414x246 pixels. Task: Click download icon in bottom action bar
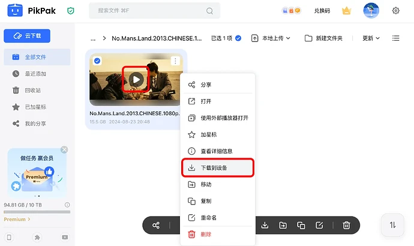tap(265, 226)
